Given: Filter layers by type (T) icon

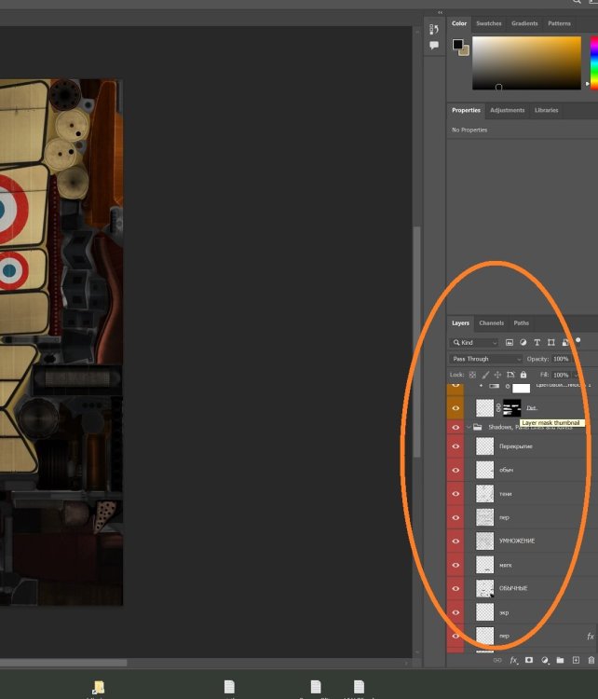Looking at the screenshot, I should (x=537, y=342).
